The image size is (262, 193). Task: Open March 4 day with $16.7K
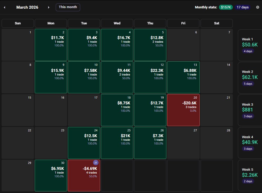[x=117, y=45]
